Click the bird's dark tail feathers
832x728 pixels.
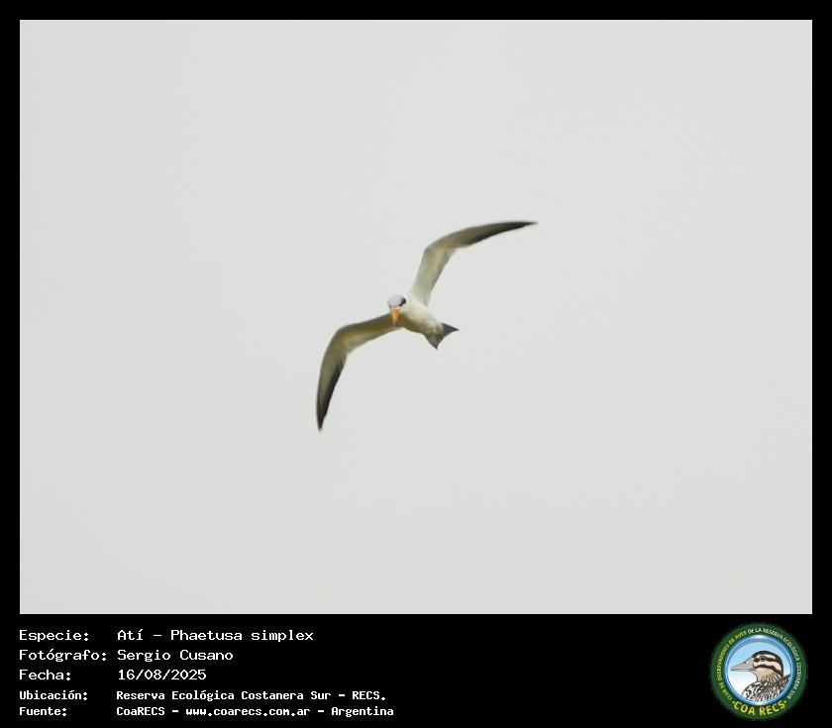click(x=441, y=335)
